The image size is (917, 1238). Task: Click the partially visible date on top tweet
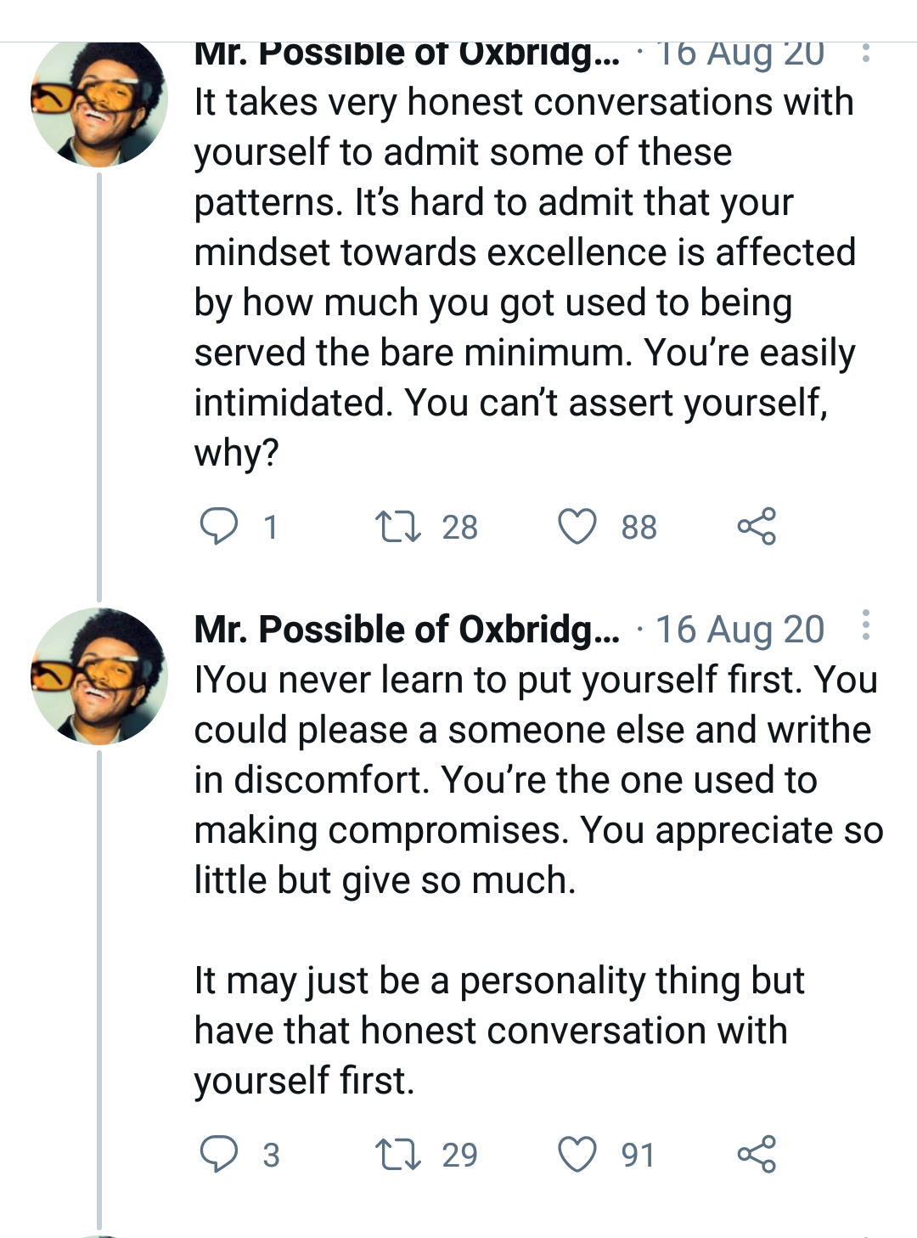point(740,54)
